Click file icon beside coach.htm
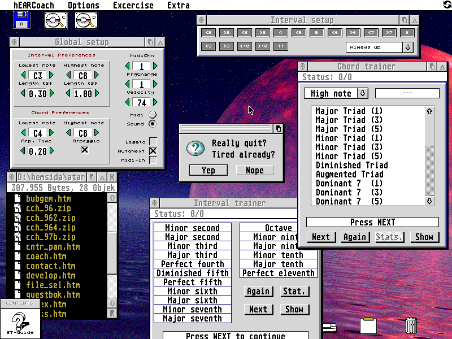This screenshot has height=339, width=452. 18,257
